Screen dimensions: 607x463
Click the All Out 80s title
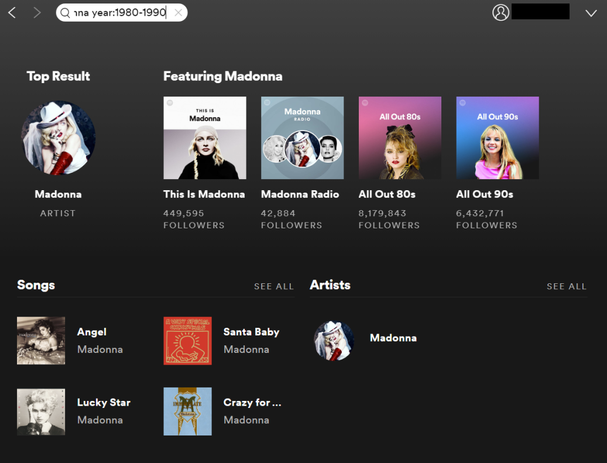click(387, 194)
